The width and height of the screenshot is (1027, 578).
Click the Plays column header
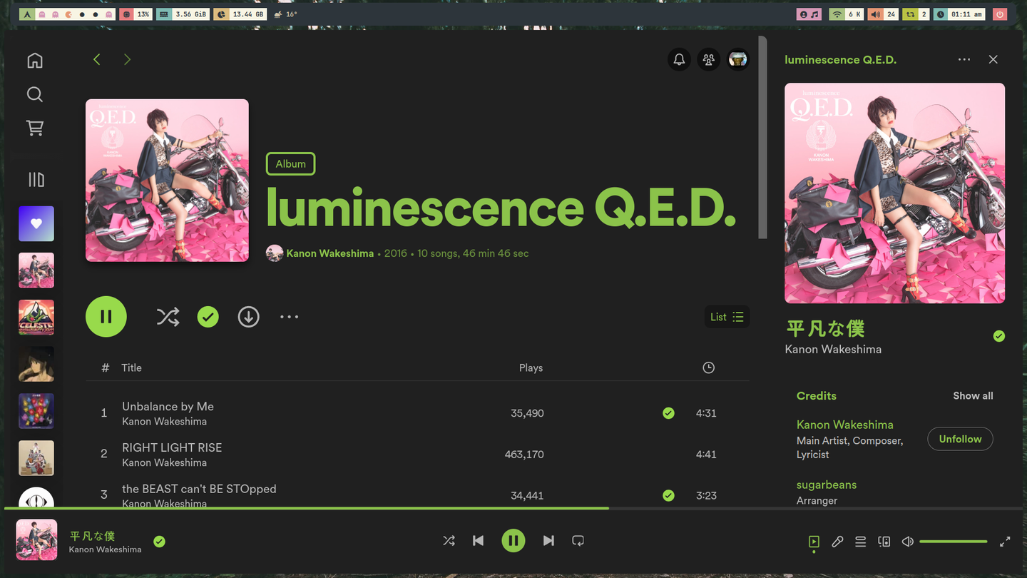531,367
